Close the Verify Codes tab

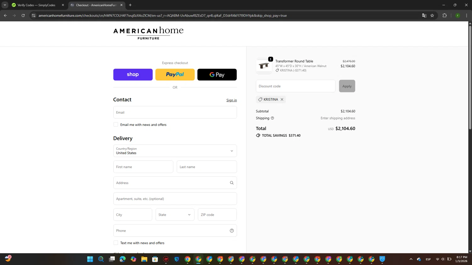pyautogui.click(x=63, y=5)
